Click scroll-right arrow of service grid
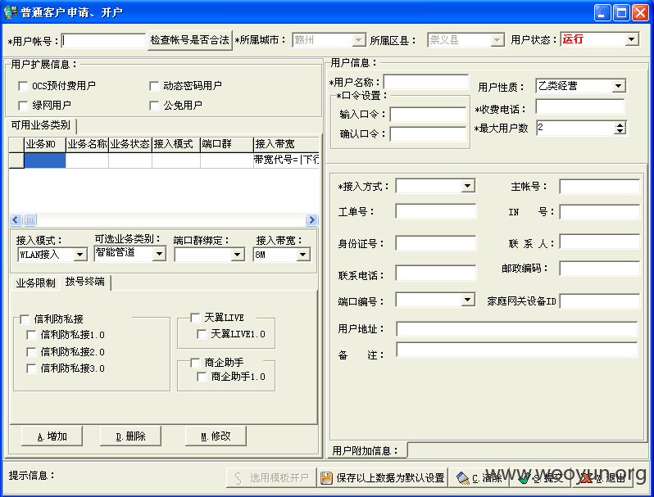 tap(311, 219)
